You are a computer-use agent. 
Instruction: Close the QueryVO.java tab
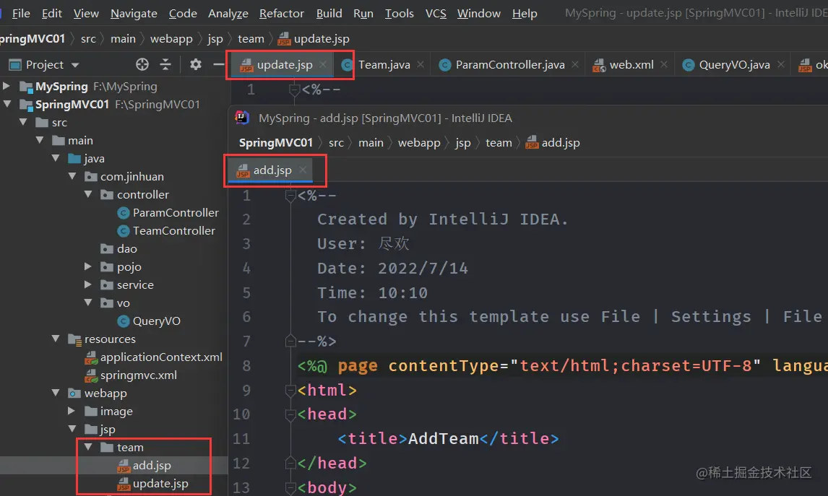click(x=780, y=64)
